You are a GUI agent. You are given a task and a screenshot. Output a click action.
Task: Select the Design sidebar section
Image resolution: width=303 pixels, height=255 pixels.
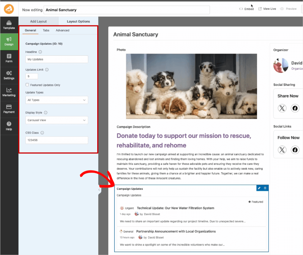9,41
